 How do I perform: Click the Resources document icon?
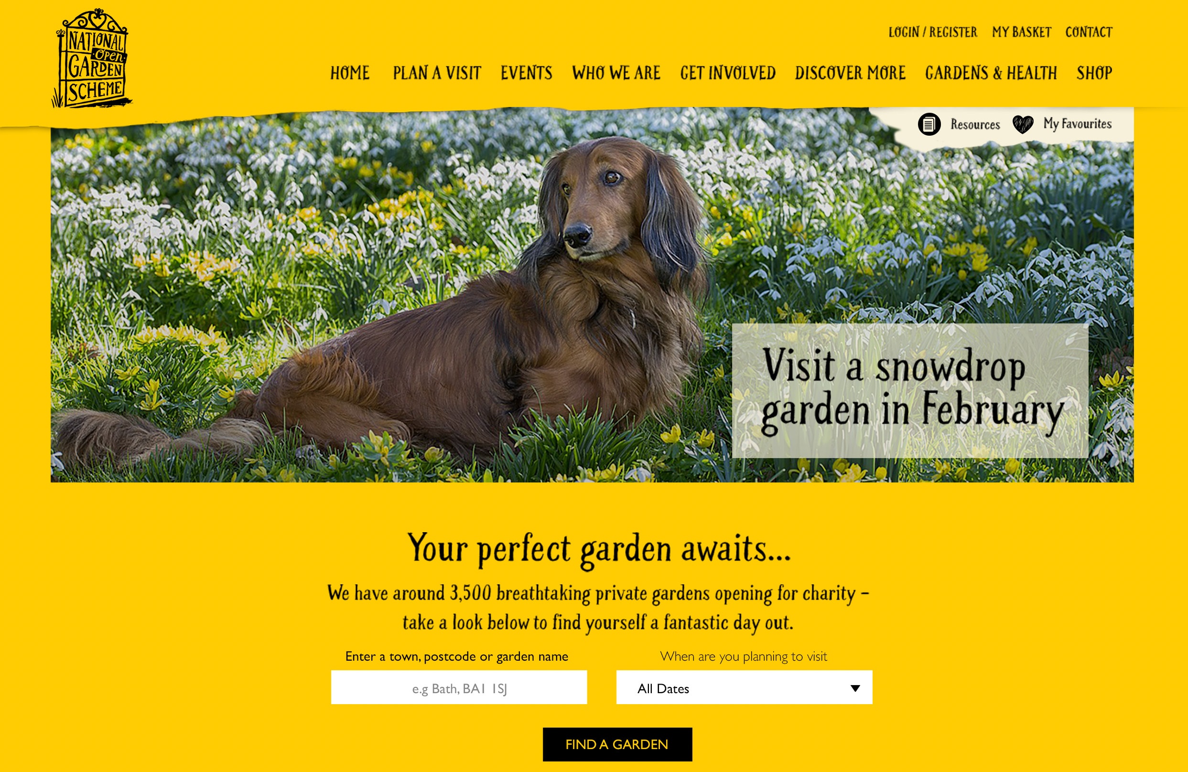tap(929, 124)
